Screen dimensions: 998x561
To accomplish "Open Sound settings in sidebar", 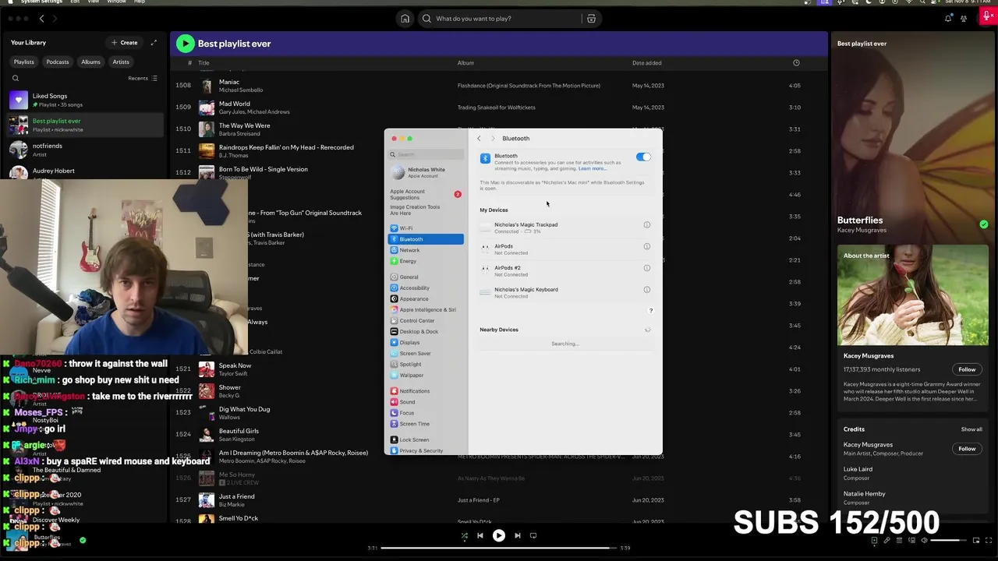I will pos(426,402).
